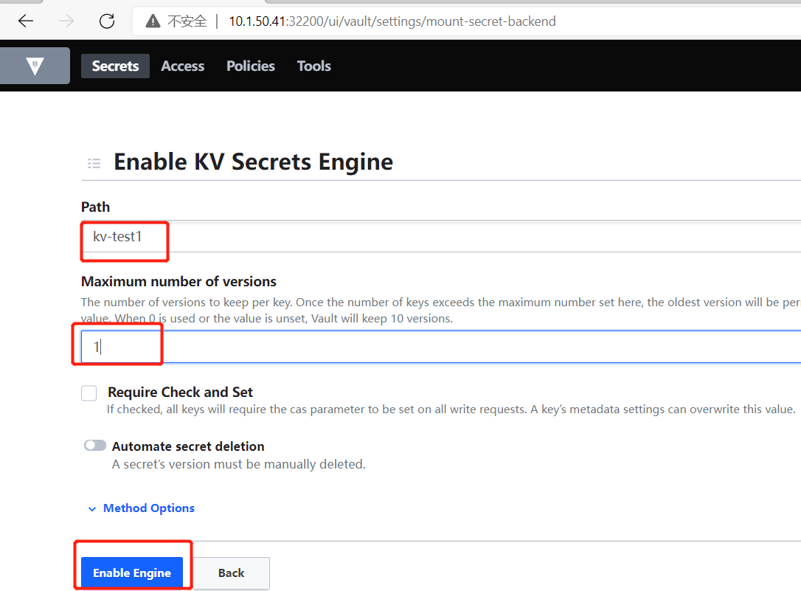This screenshot has width=801, height=591.
Task: Click the browser forward arrow
Action: coord(66,21)
